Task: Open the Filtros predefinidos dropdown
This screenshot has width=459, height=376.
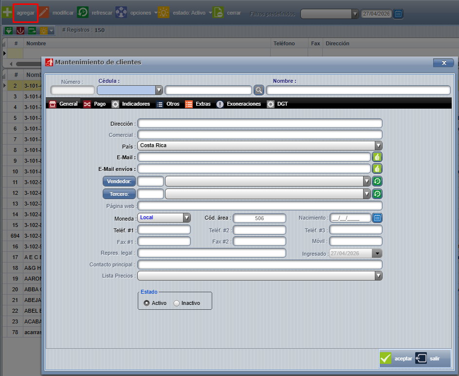Action: pyautogui.click(x=355, y=14)
